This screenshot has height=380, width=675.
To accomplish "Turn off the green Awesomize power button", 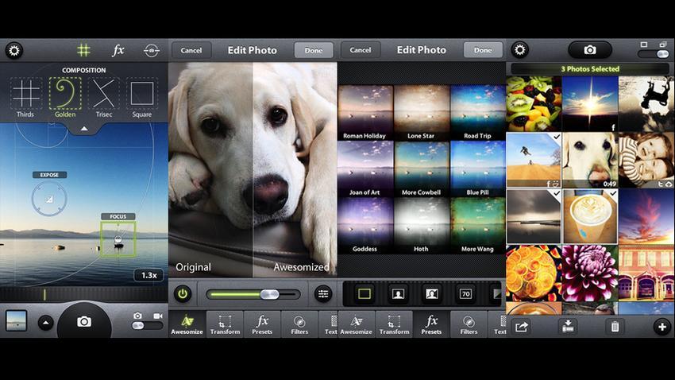I will click(183, 293).
